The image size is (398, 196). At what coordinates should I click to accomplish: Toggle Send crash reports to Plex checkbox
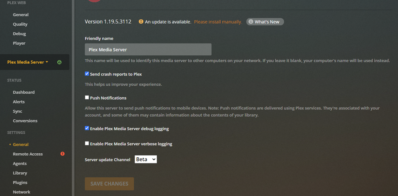point(87,74)
